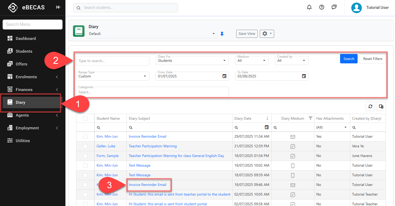Open the chat messages icon
This screenshot has width=395, height=206.
pos(334,7)
